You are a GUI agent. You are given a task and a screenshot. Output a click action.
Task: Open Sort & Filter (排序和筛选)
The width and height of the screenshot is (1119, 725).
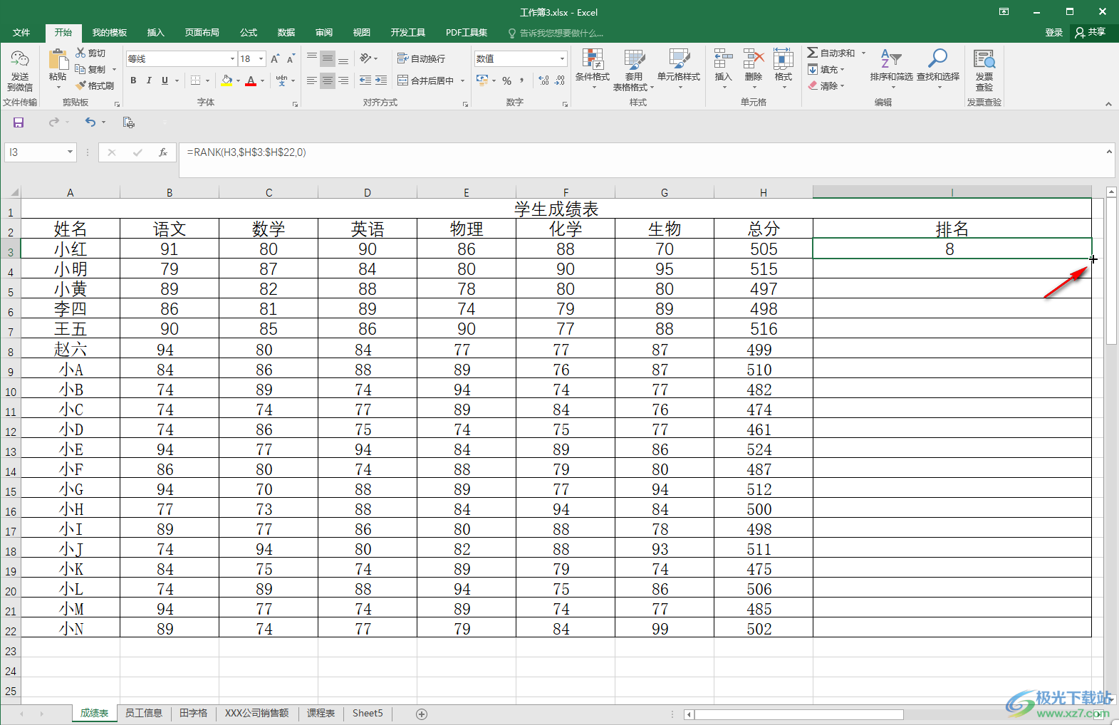891,69
